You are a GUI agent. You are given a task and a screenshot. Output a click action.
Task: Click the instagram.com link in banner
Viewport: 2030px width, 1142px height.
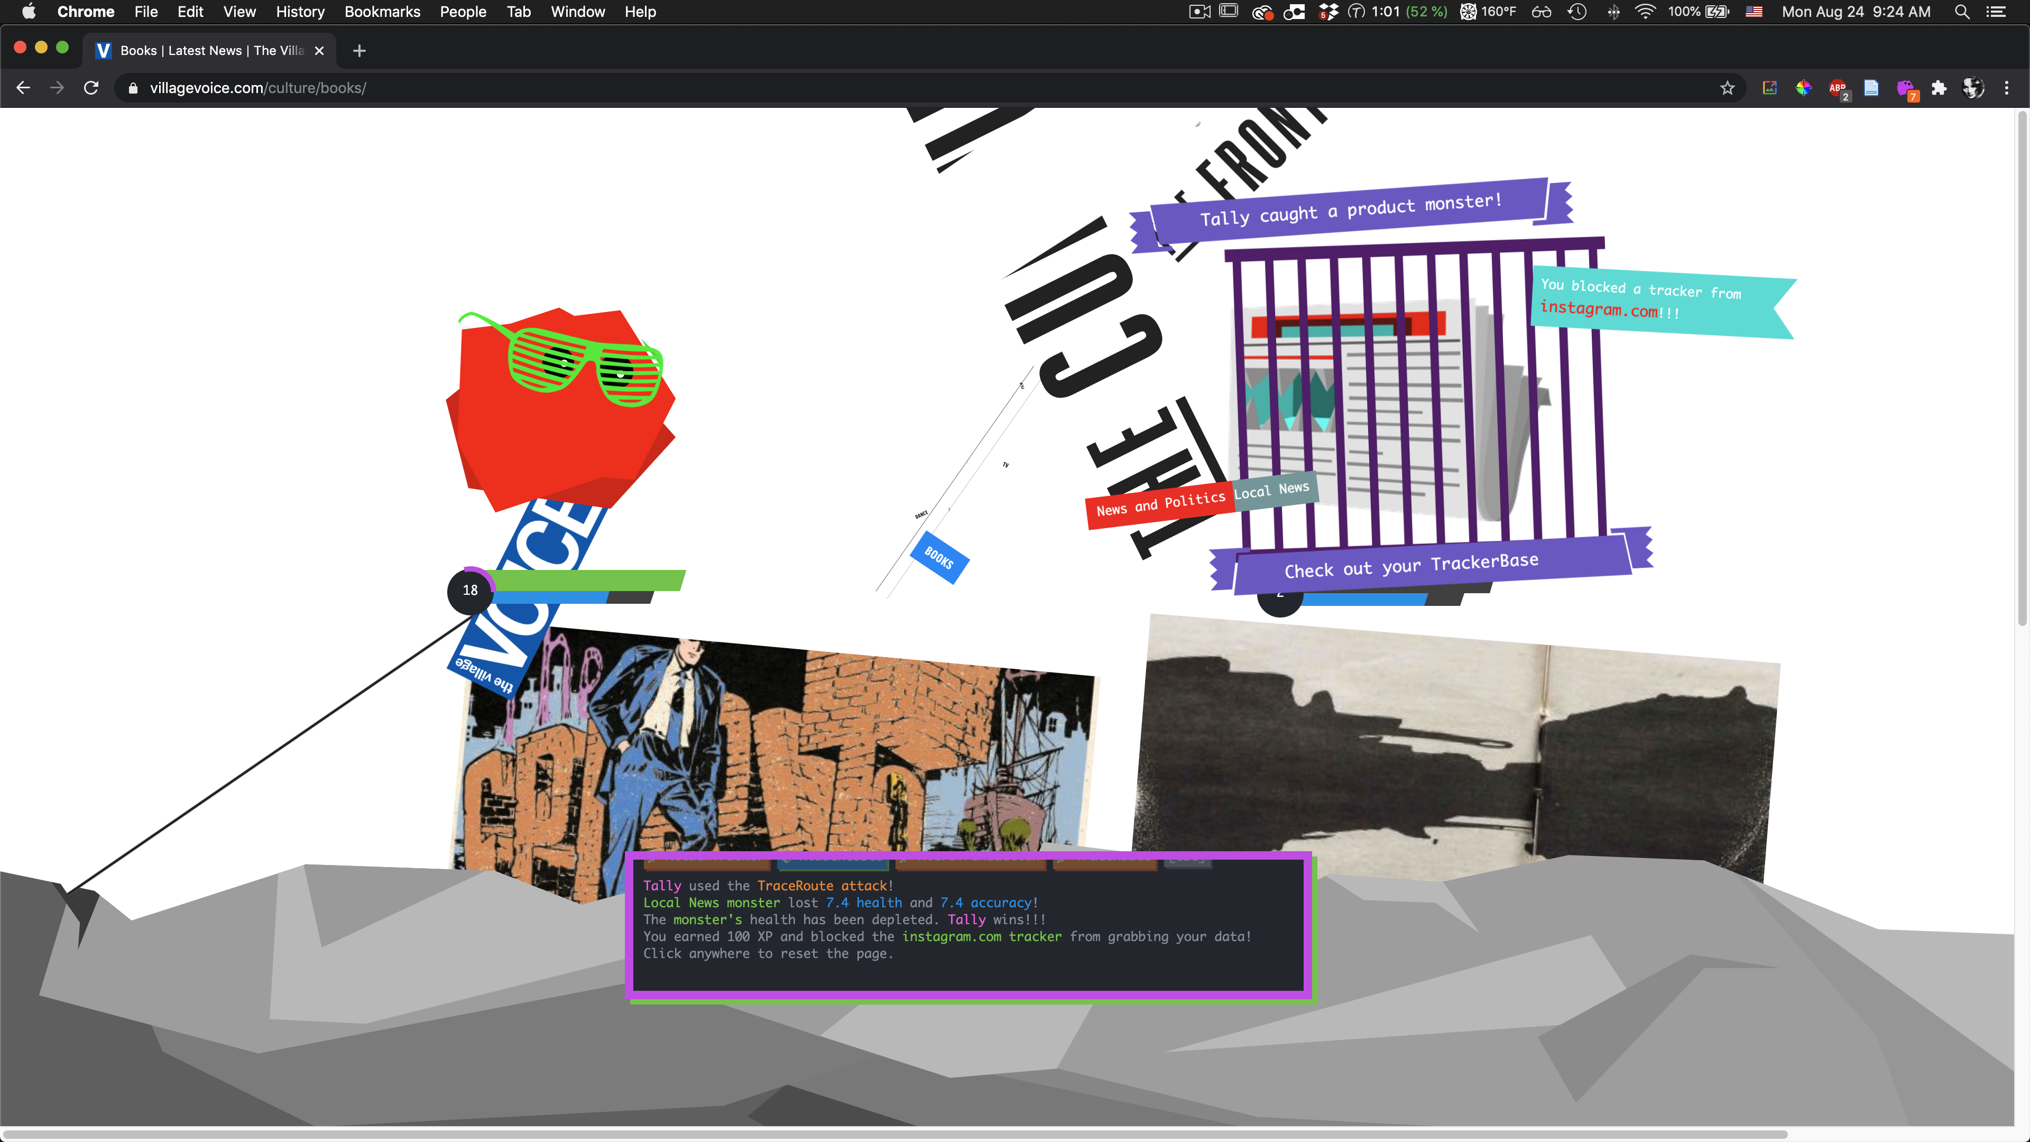point(1600,309)
